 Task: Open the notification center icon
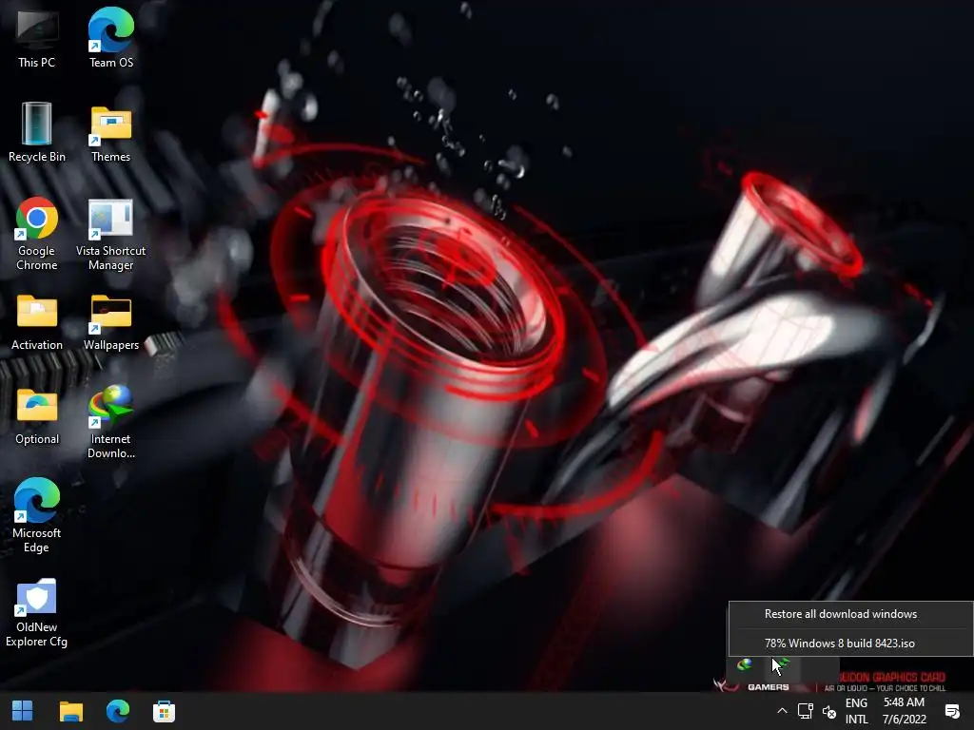(951, 711)
